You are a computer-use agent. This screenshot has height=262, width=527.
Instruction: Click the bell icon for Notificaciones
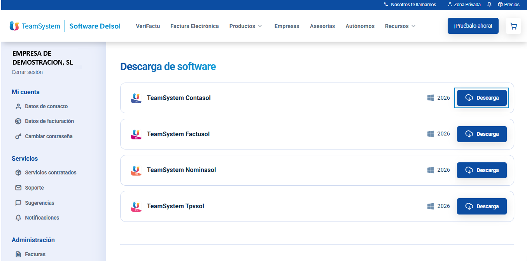click(18, 218)
